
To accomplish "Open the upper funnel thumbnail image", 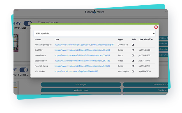I will [16, 43].
